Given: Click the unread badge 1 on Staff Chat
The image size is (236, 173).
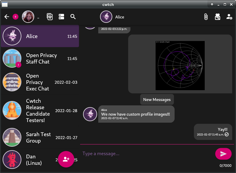Looking at the screenshot, I should point(18,65).
